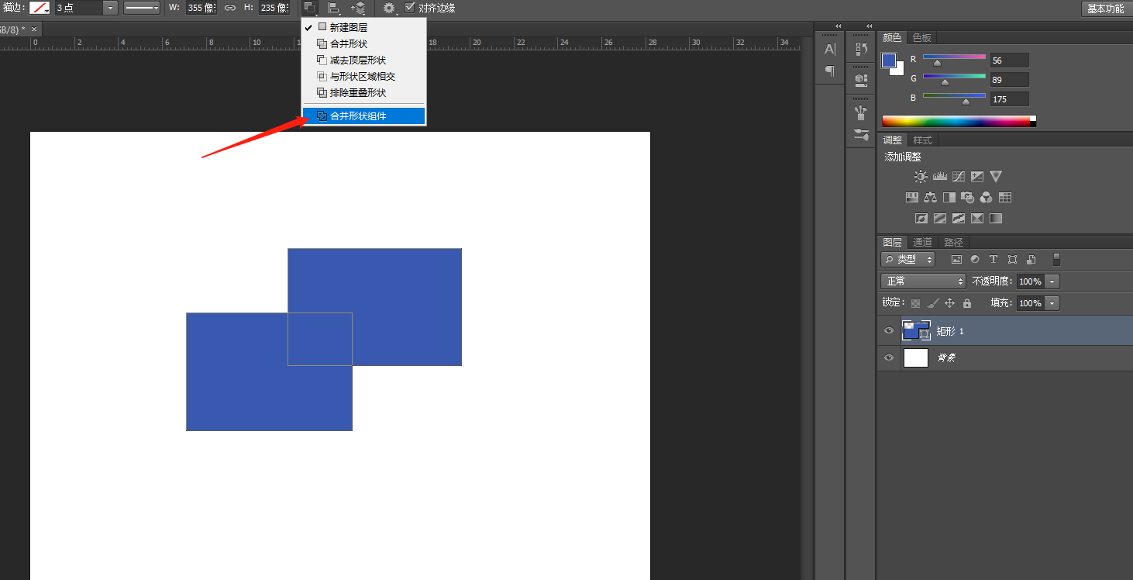
Task: Hide the 矩形 1 layer via eye icon
Action: tap(889, 331)
